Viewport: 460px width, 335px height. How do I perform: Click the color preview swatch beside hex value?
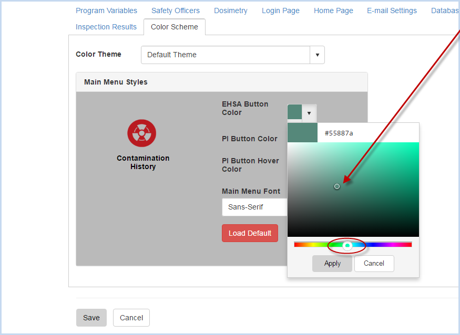[302, 133]
